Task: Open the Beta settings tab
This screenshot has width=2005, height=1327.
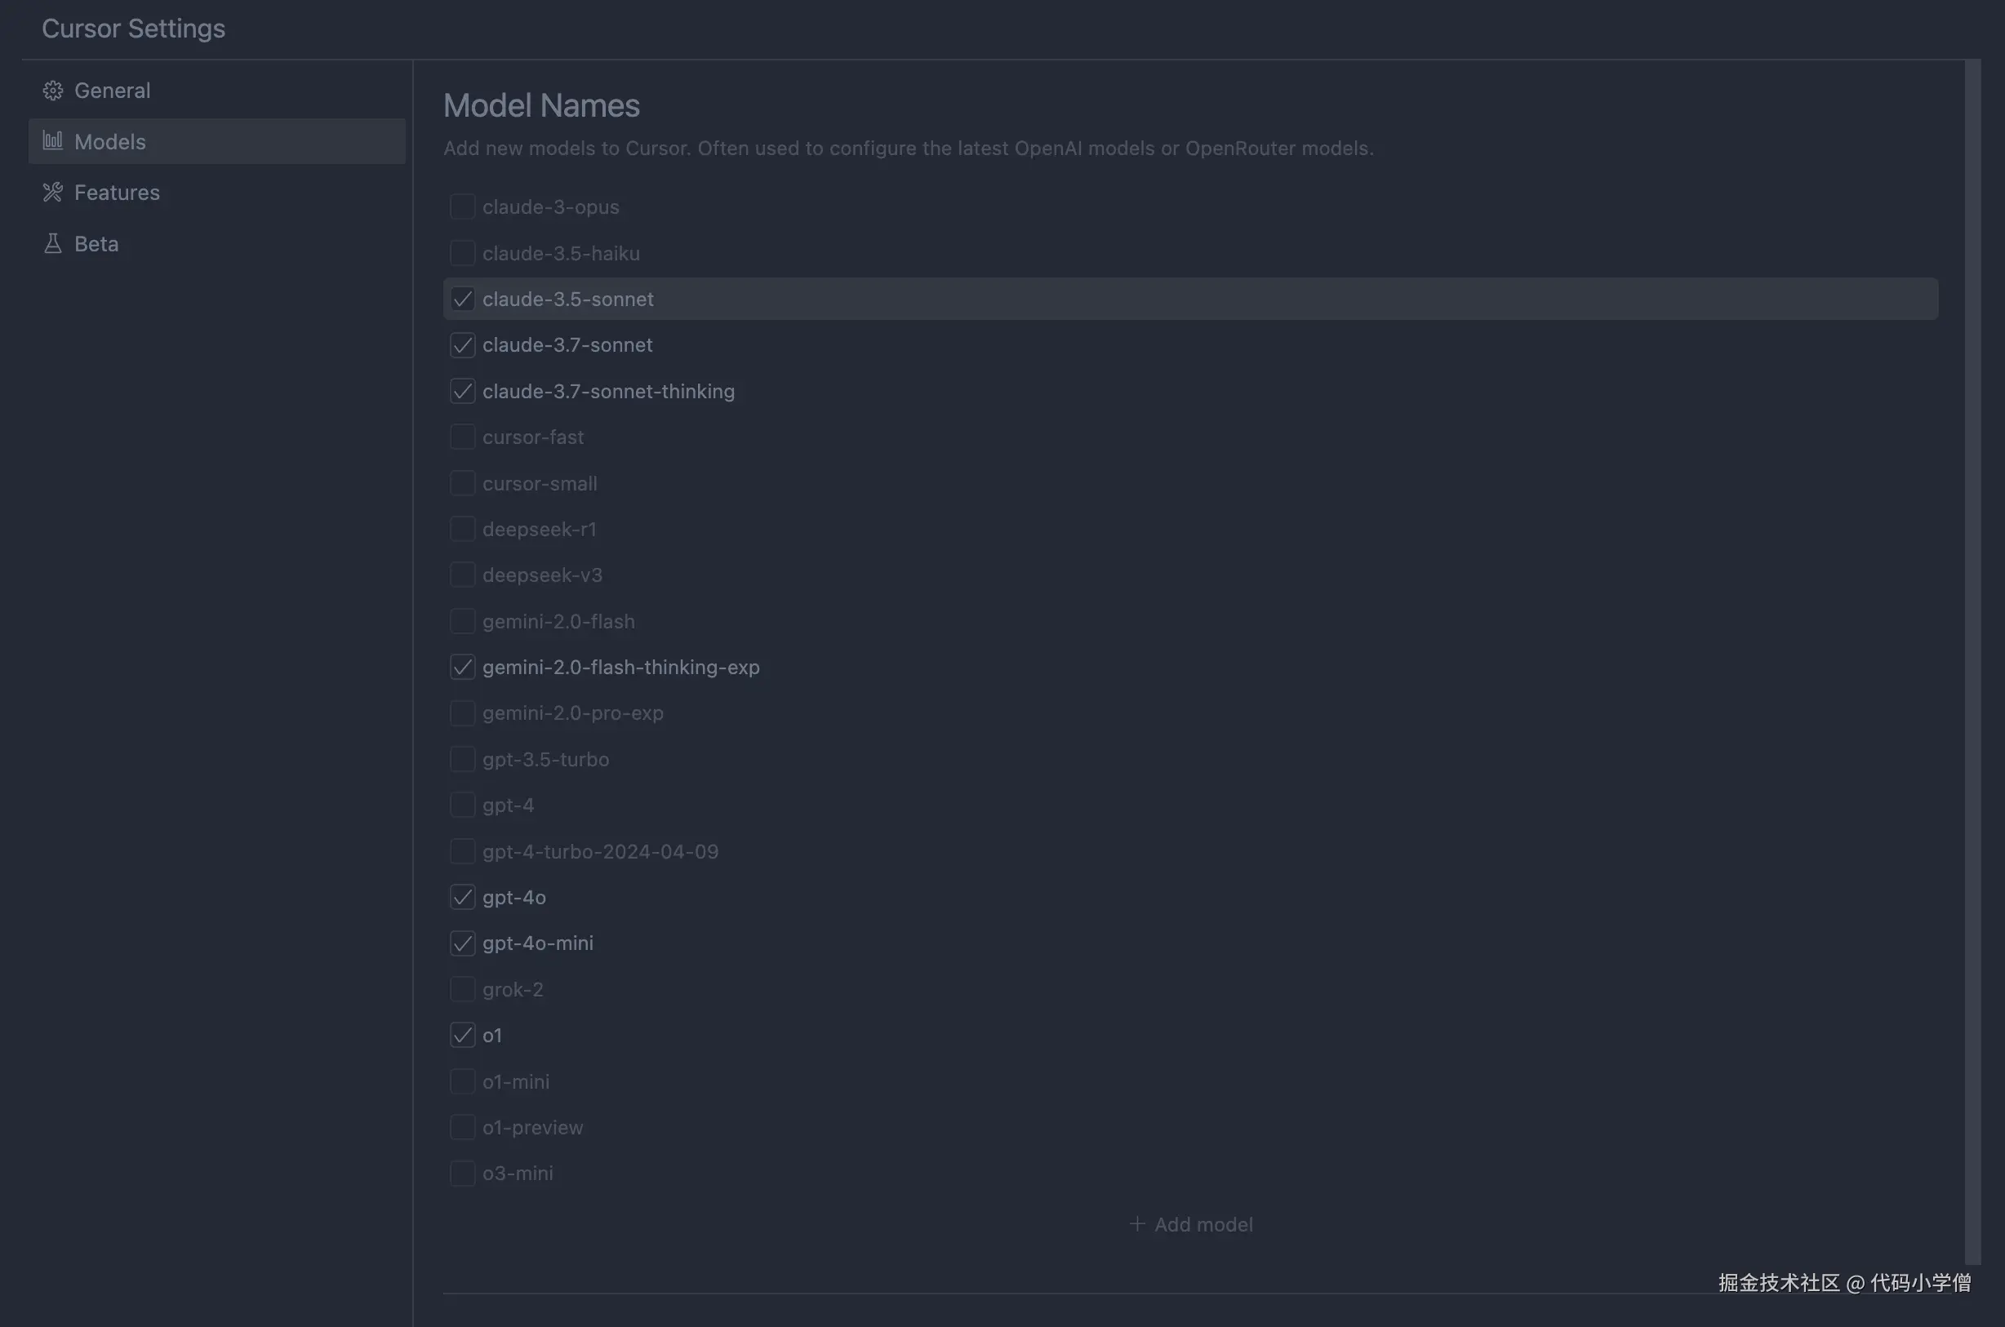Action: click(x=96, y=244)
